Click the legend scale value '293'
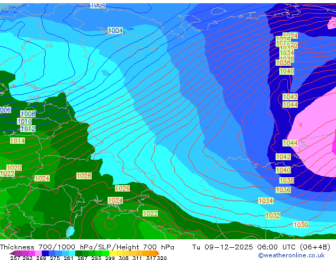 96,258
